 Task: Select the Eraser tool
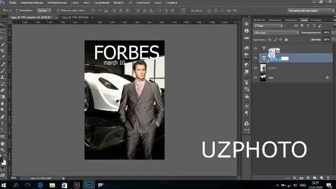(3, 90)
